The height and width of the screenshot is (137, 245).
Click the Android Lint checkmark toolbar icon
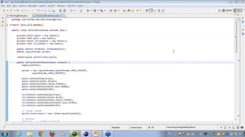(72, 11)
